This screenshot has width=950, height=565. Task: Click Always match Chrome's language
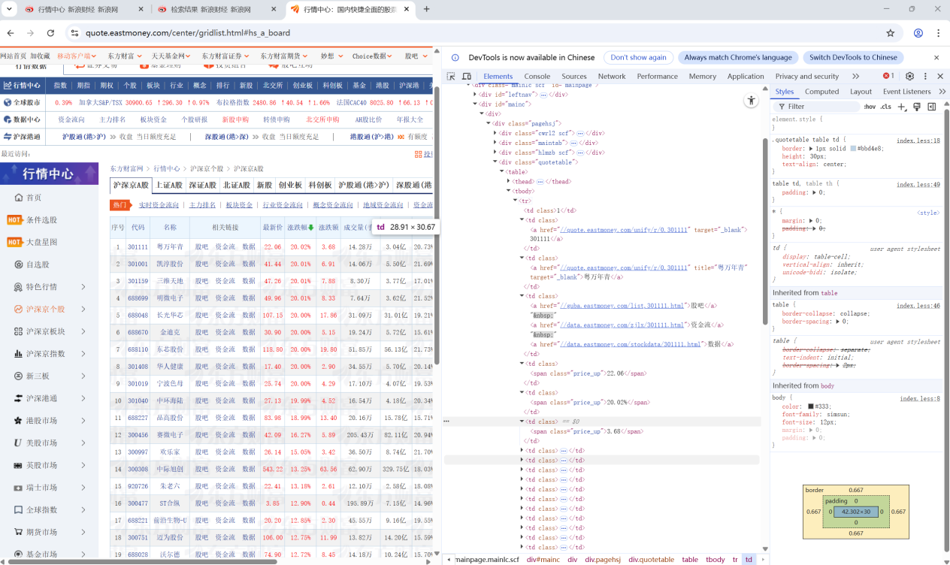[x=738, y=57]
